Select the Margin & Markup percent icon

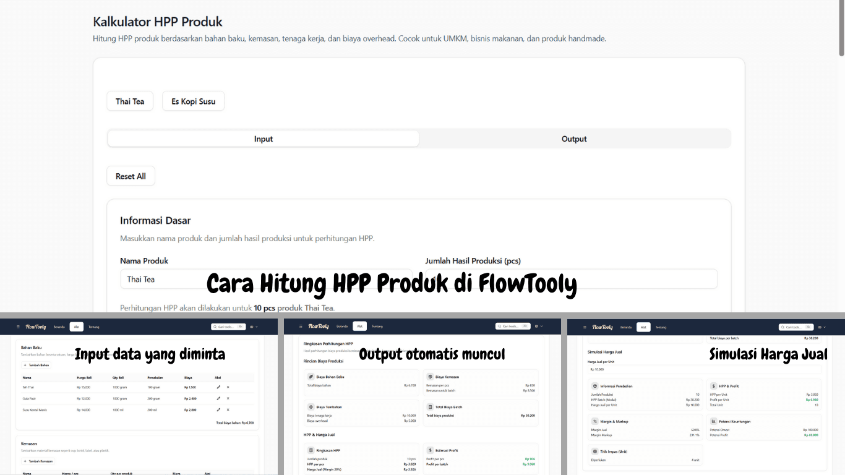[594, 421]
